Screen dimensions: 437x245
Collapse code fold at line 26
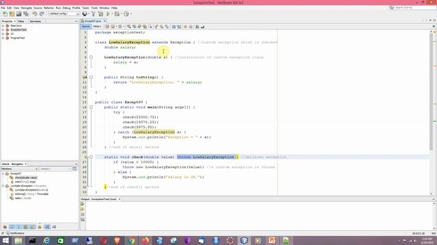coord(91,157)
